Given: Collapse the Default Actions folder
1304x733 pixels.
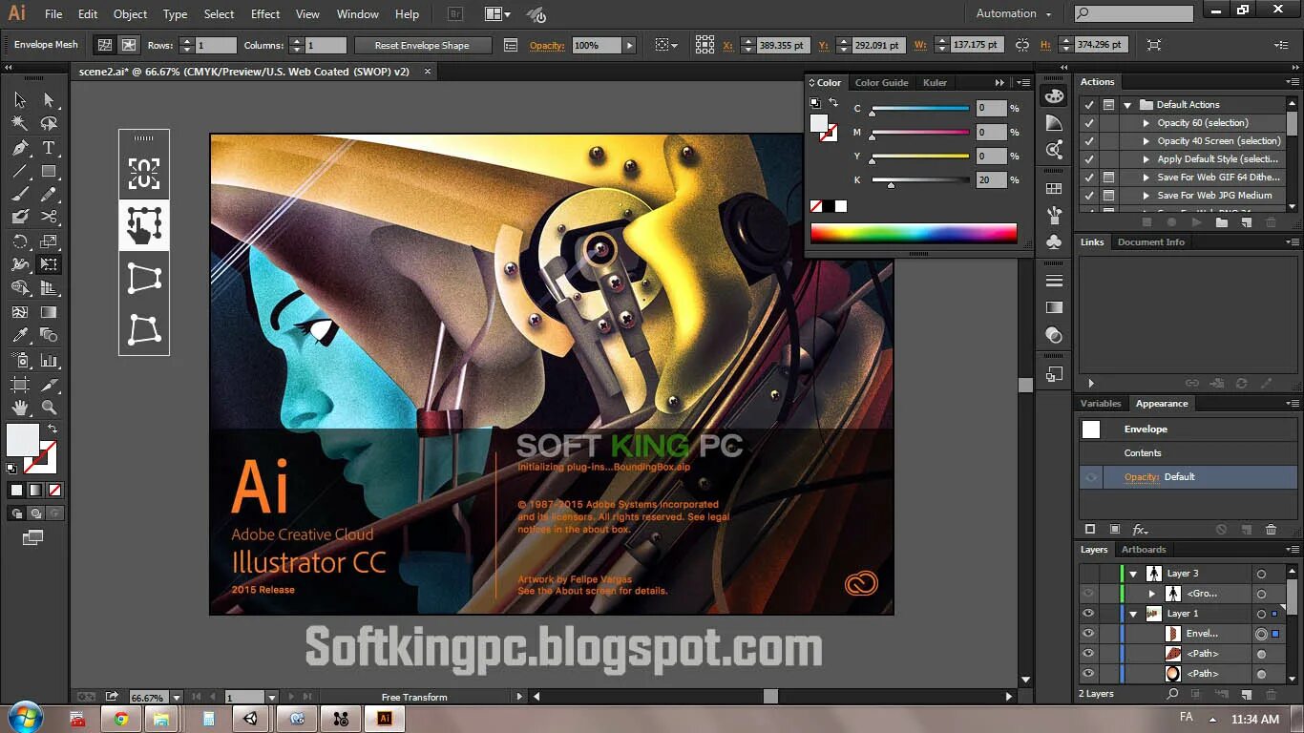Looking at the screenshot, I should tap(1127, 105).
